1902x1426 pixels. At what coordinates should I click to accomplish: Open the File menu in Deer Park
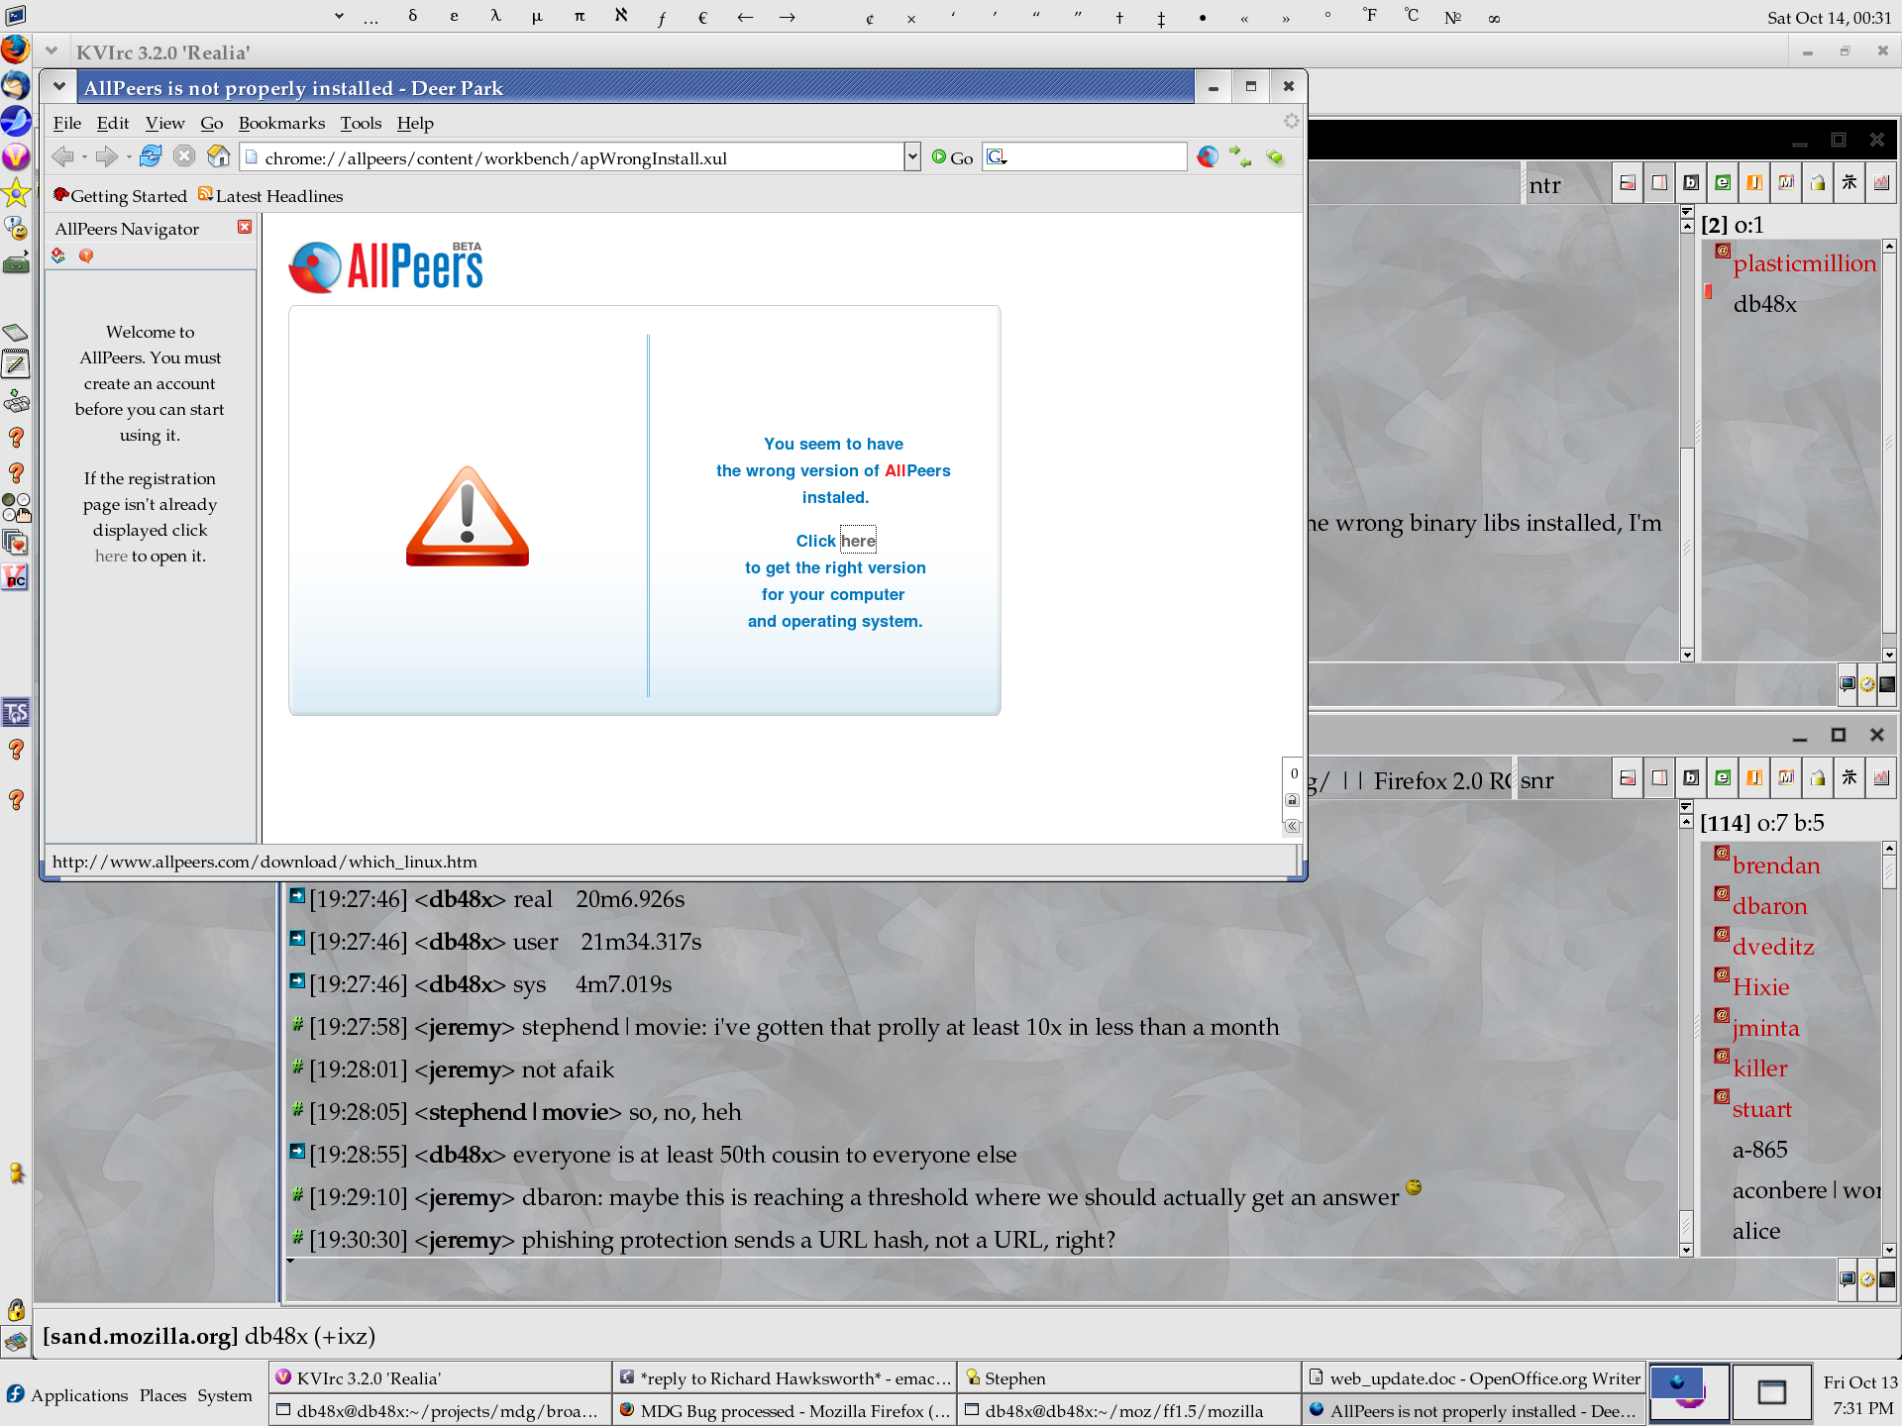(67, 123)
